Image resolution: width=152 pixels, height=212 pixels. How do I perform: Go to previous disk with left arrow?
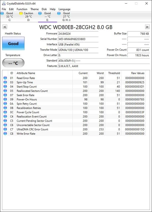pos(5,27)
